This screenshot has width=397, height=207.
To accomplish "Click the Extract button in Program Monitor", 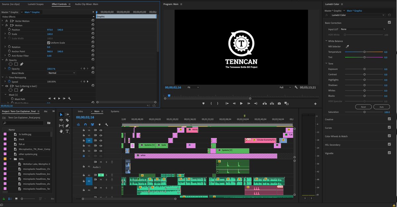I will (272, 103).
